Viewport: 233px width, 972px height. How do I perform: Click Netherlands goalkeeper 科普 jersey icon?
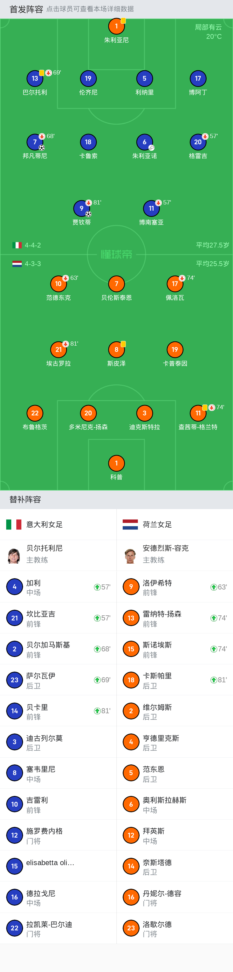click(116, 463)
